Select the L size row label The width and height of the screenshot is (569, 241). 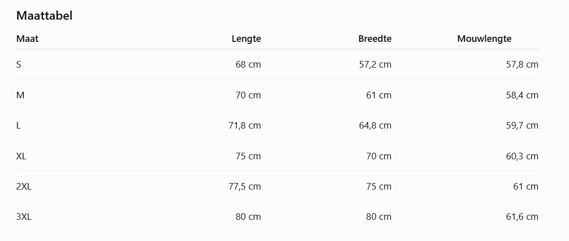[19, 126]
